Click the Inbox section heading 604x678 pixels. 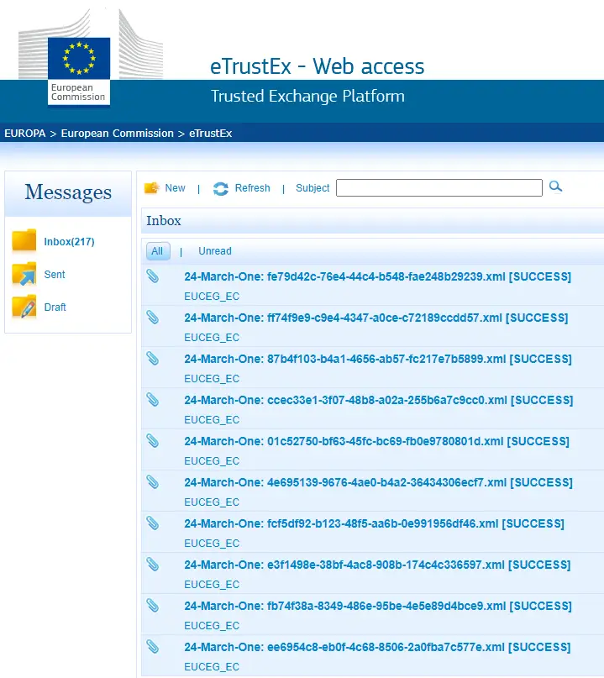pos(164,220)
